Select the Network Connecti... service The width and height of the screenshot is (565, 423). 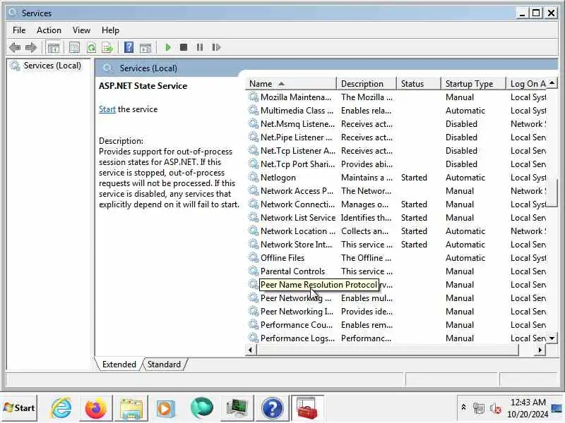pyautogui.click(x=397, y=204)
